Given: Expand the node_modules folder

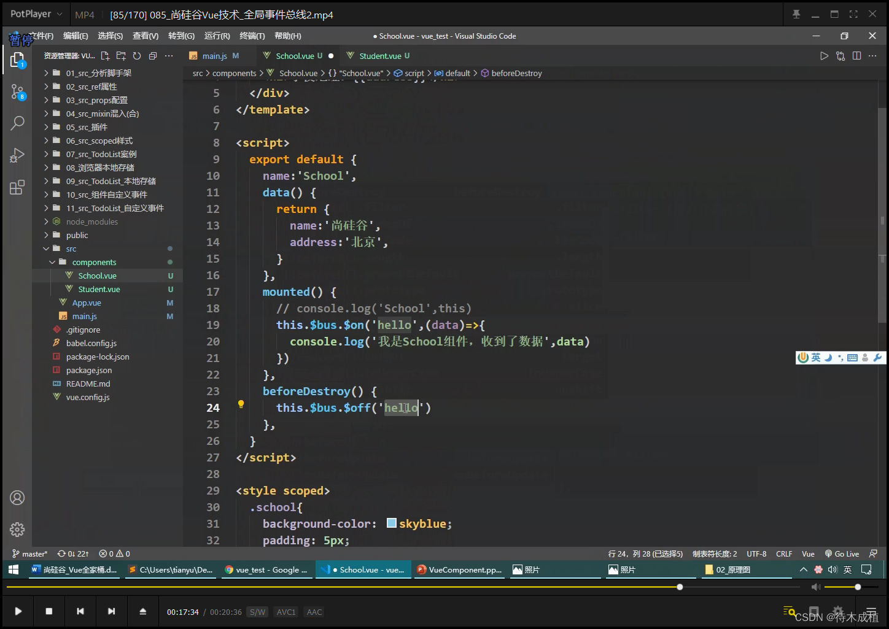Looking at the screenshot, I should (91, 222).
